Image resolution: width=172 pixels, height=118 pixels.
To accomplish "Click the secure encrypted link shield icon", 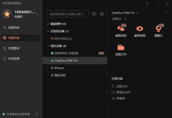I will 4,114.
